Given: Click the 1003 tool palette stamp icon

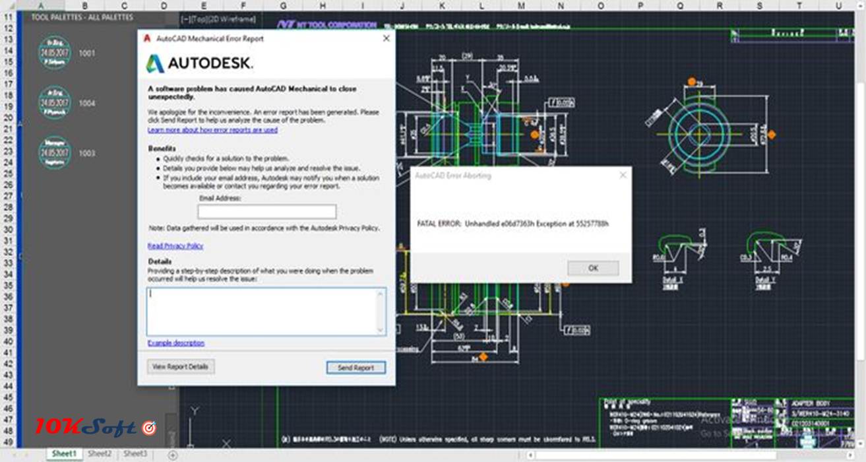Looking at the screenshot, I should click(54, 153).
